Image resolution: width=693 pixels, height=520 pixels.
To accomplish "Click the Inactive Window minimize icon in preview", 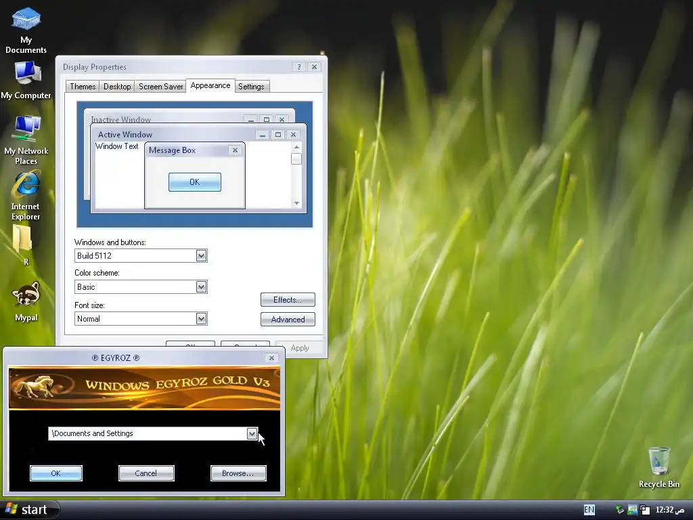I will 251,119.
